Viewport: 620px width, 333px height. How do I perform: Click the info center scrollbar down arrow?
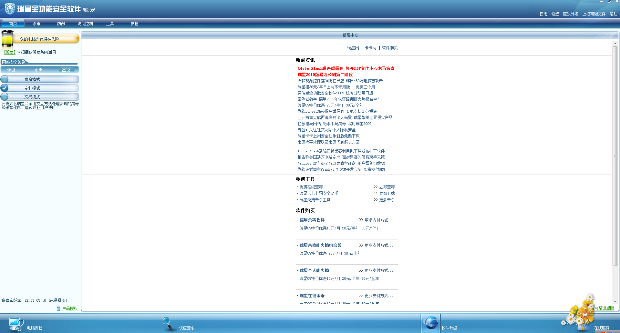coord(615,301)
